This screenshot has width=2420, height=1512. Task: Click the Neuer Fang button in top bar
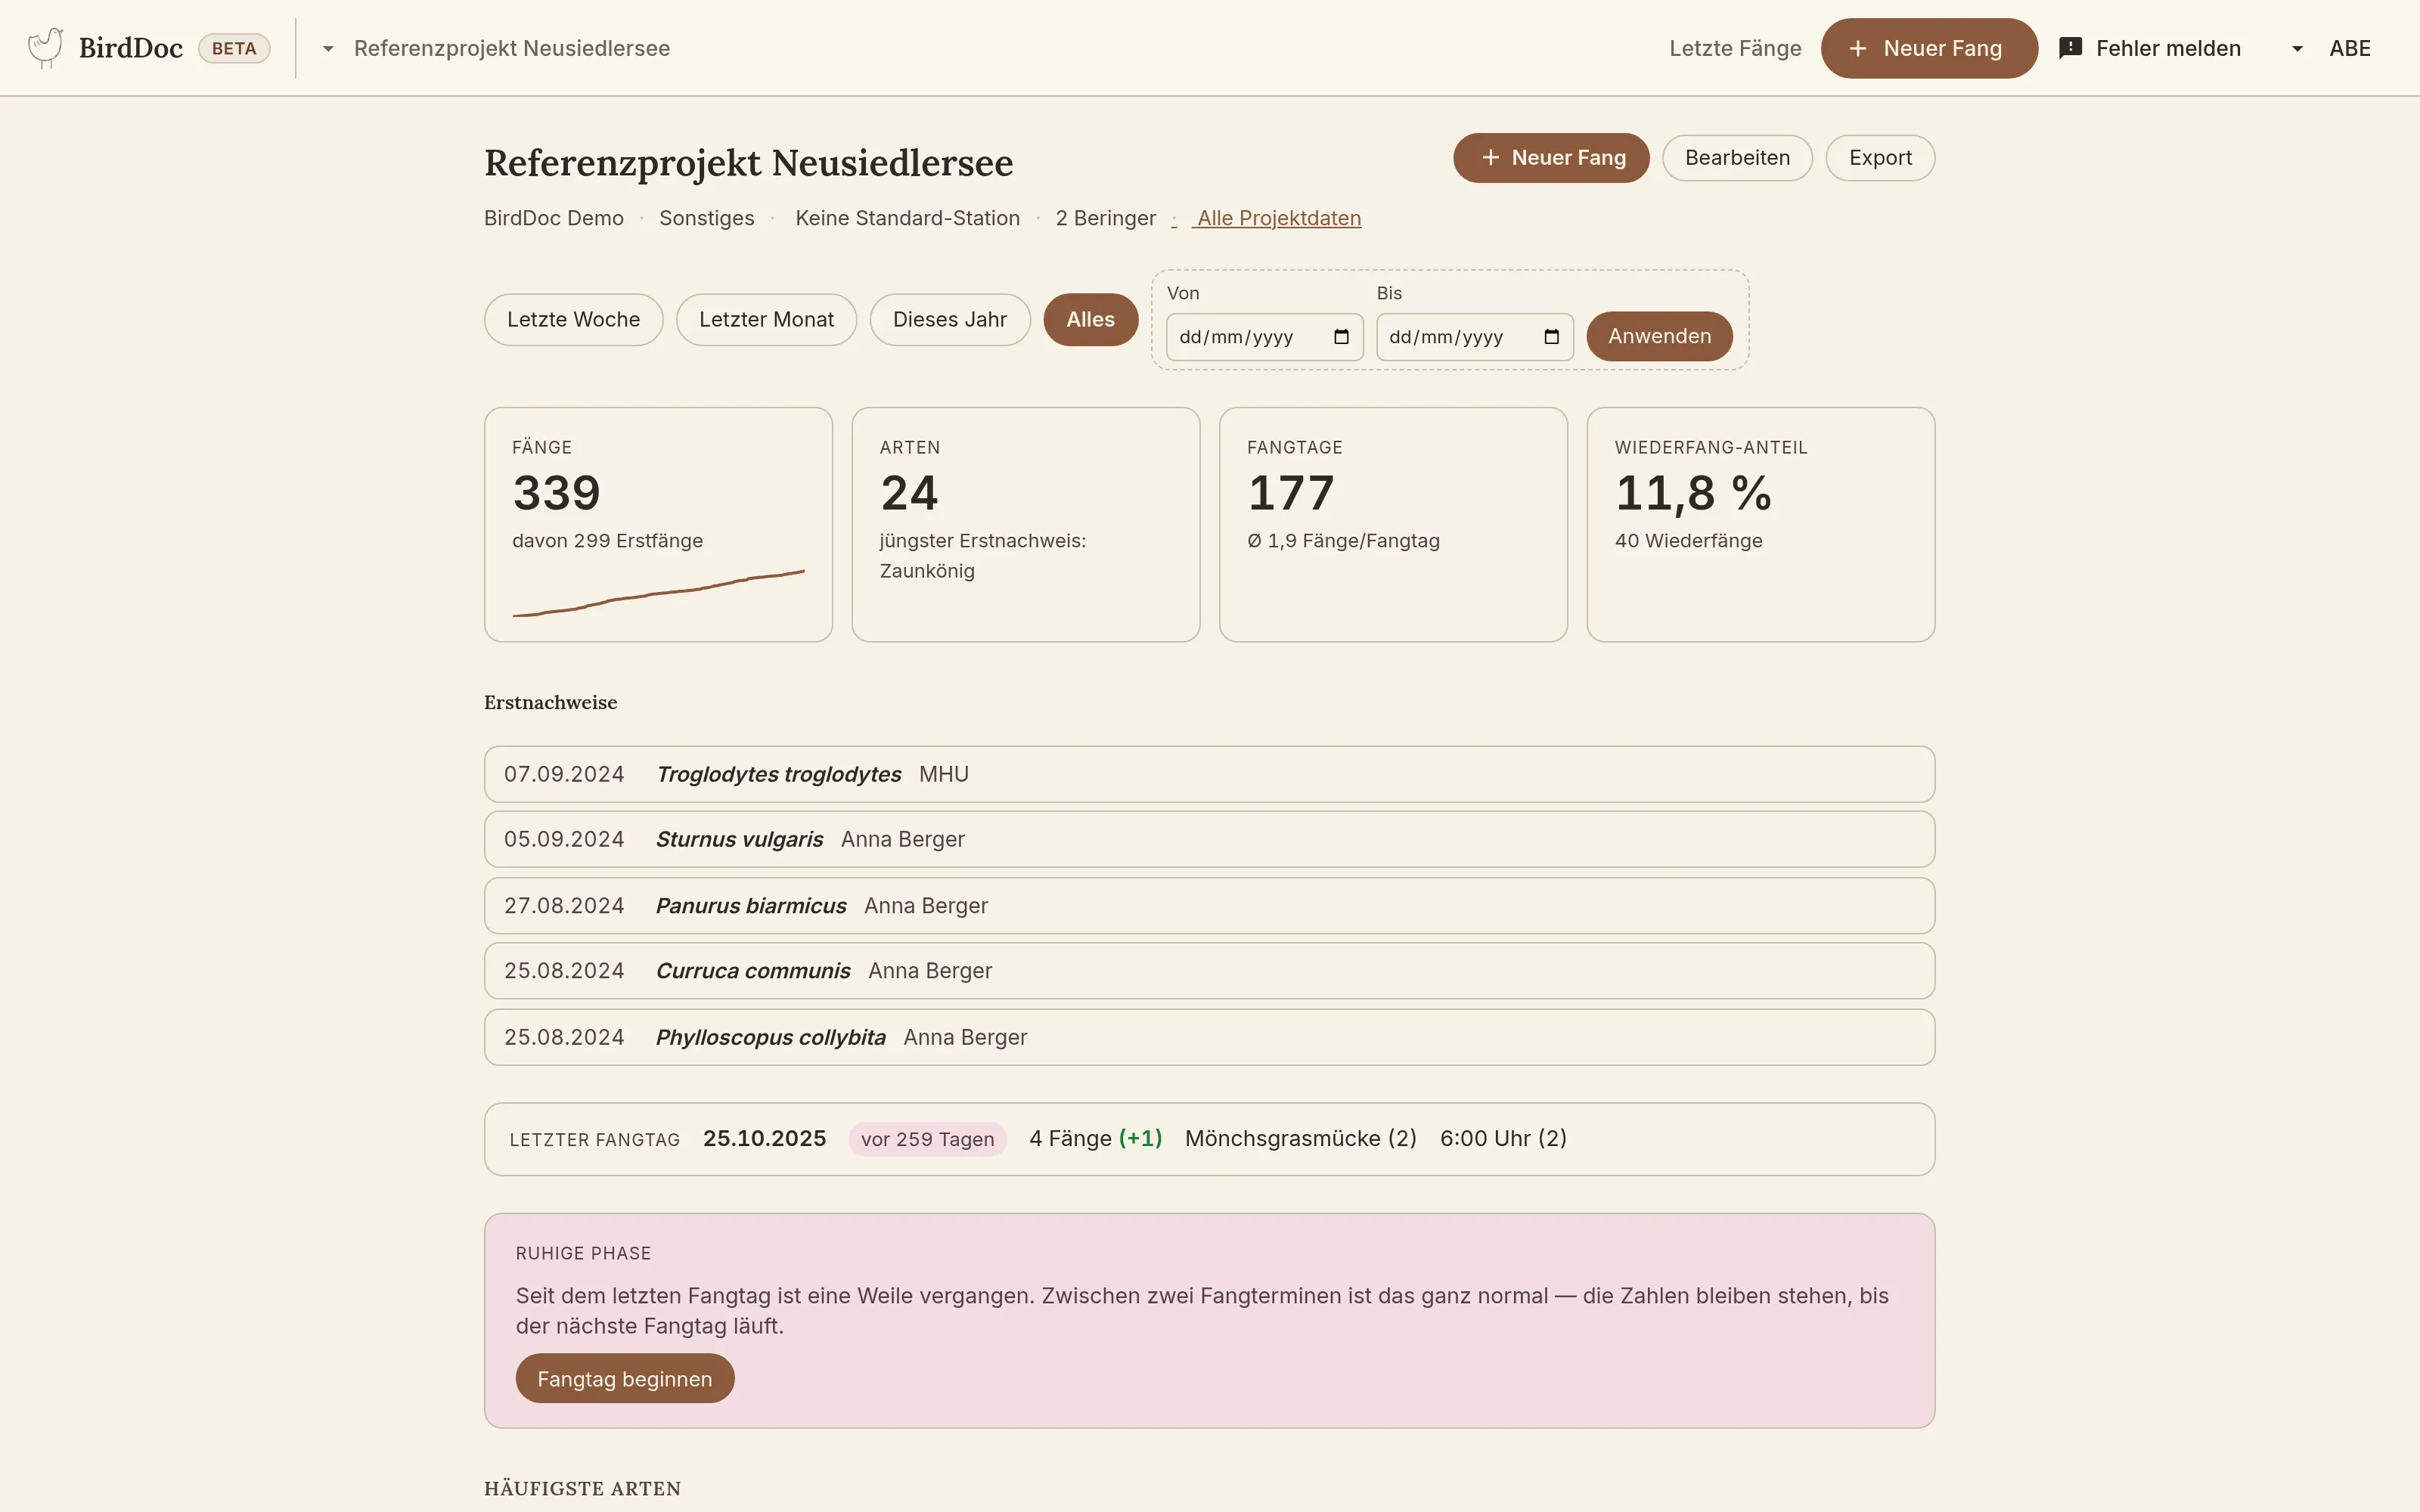[x=1929, y=48]
